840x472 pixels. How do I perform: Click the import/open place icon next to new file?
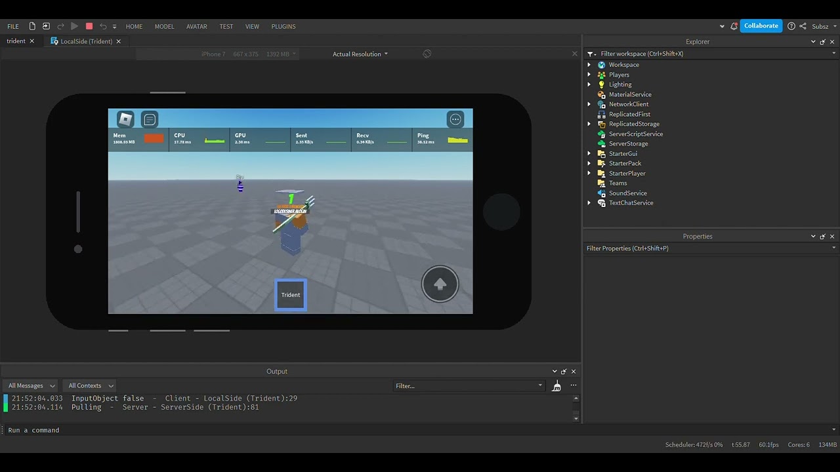point(46,26)
